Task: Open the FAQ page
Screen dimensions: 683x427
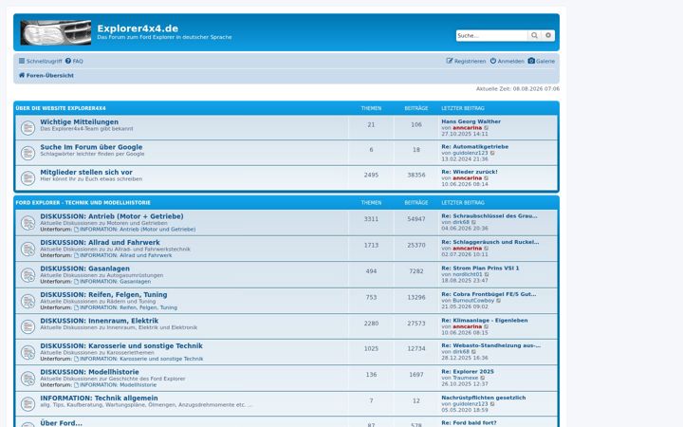Action: coord(74,61)
